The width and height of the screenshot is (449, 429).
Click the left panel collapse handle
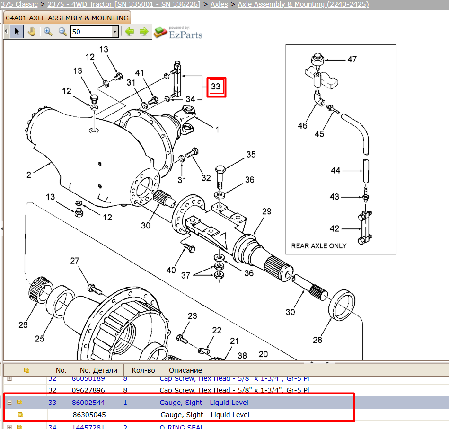coord(2,228)
